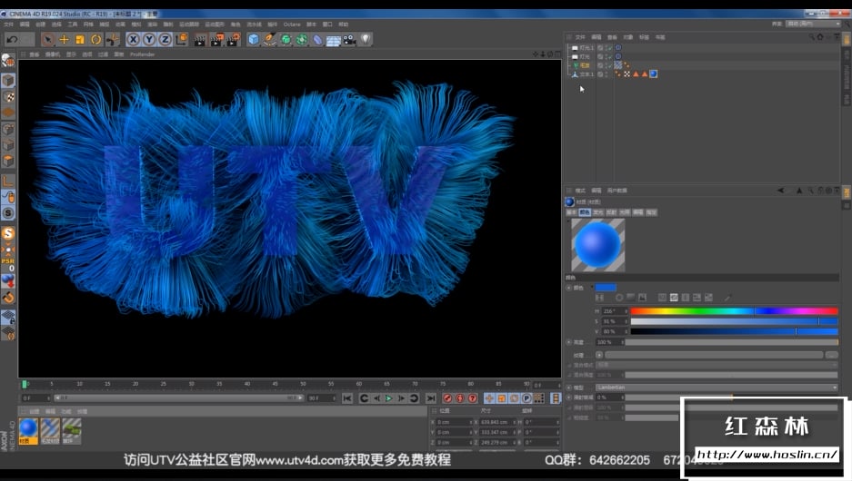Image resolution: width=852 pixels, height=481 pixels.
Task: Switch to the last material tab in row
Action: [x=651, y=212]
